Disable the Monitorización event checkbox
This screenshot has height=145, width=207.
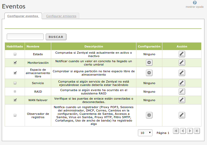click(x=15, y=62)
